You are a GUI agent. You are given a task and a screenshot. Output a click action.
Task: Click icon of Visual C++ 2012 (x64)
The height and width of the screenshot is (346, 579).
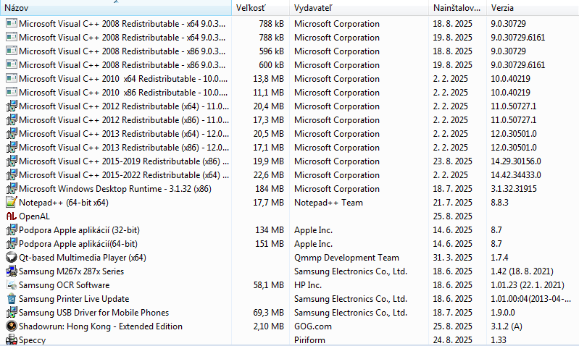12,106
